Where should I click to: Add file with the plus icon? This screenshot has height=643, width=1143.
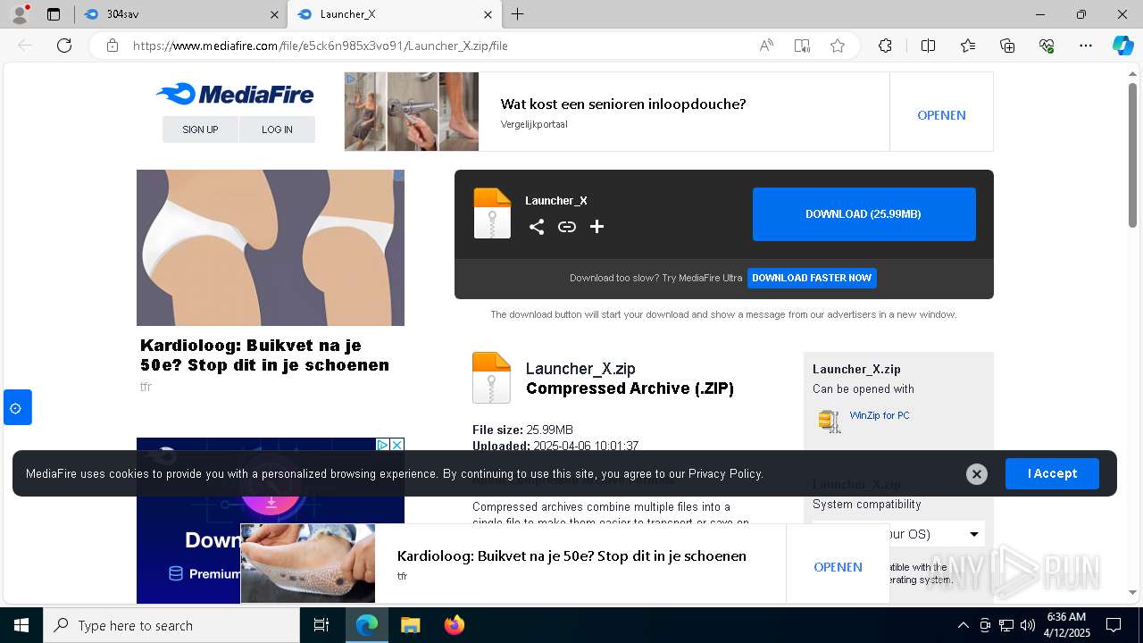click(x=597, y=227)
